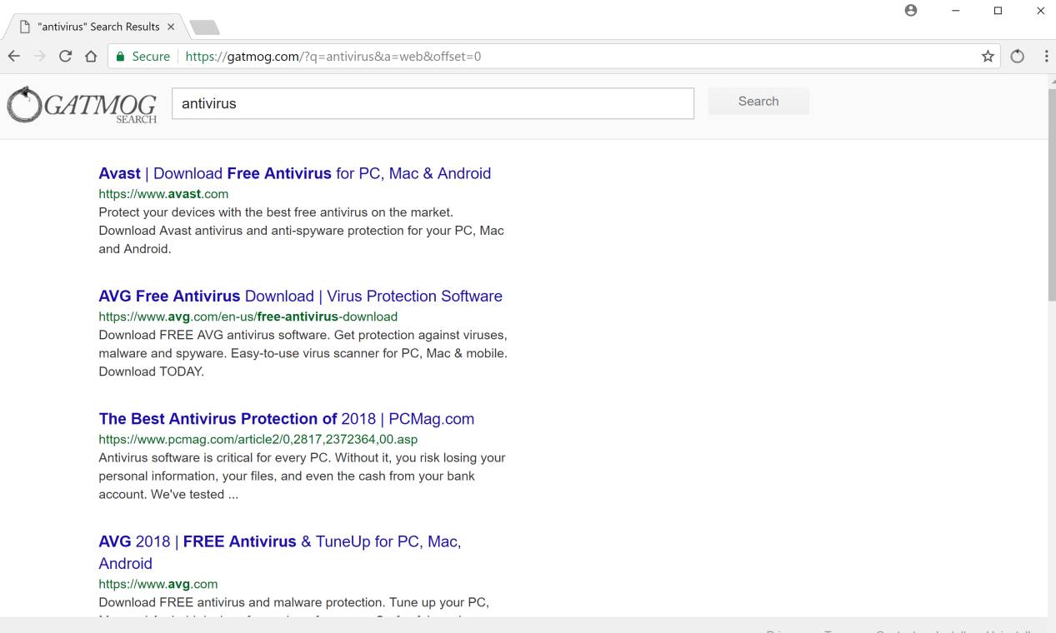Select the "antivirus" Search Results tab
1056x633 pixels.
coord(94,27)
